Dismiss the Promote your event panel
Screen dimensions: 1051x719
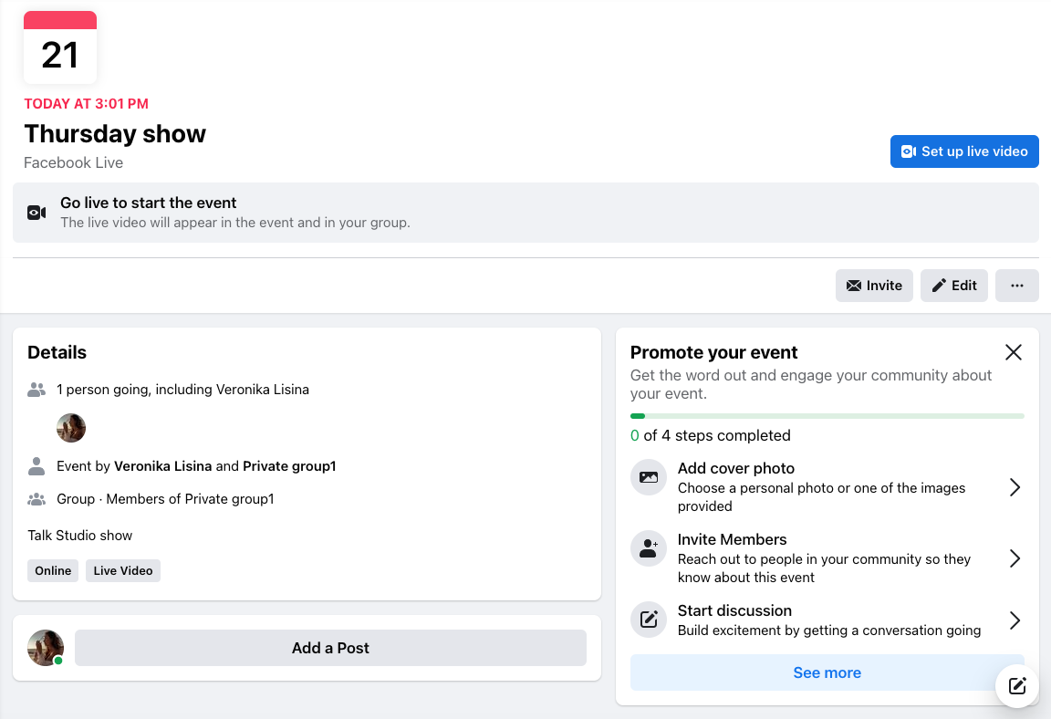[1013, 351]
